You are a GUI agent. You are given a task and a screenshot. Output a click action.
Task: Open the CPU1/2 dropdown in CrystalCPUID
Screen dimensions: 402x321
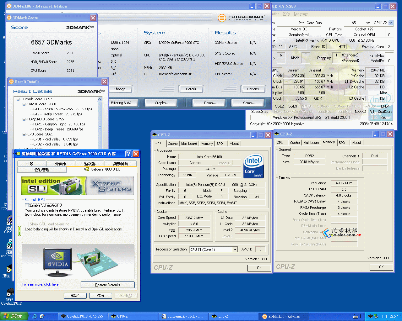pyautogui.click(x=391, y=23)
